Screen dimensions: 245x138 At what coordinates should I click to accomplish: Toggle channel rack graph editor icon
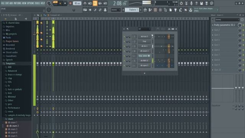coord(169,29)
